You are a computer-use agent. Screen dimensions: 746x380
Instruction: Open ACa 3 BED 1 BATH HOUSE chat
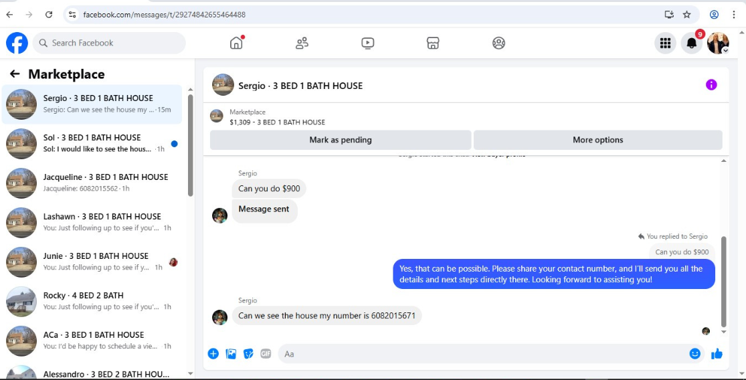(92, 341)
